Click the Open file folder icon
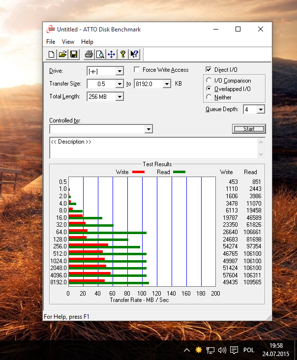The height and width of the screenshot is (360, 297). (62, 54)
